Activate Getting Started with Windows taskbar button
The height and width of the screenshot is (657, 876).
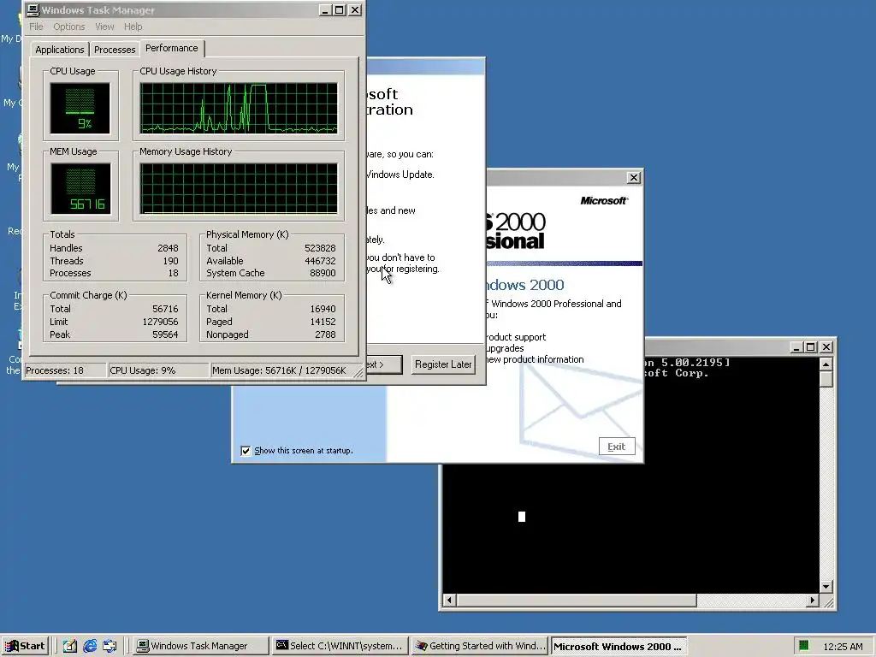click(x=480, y=646)
